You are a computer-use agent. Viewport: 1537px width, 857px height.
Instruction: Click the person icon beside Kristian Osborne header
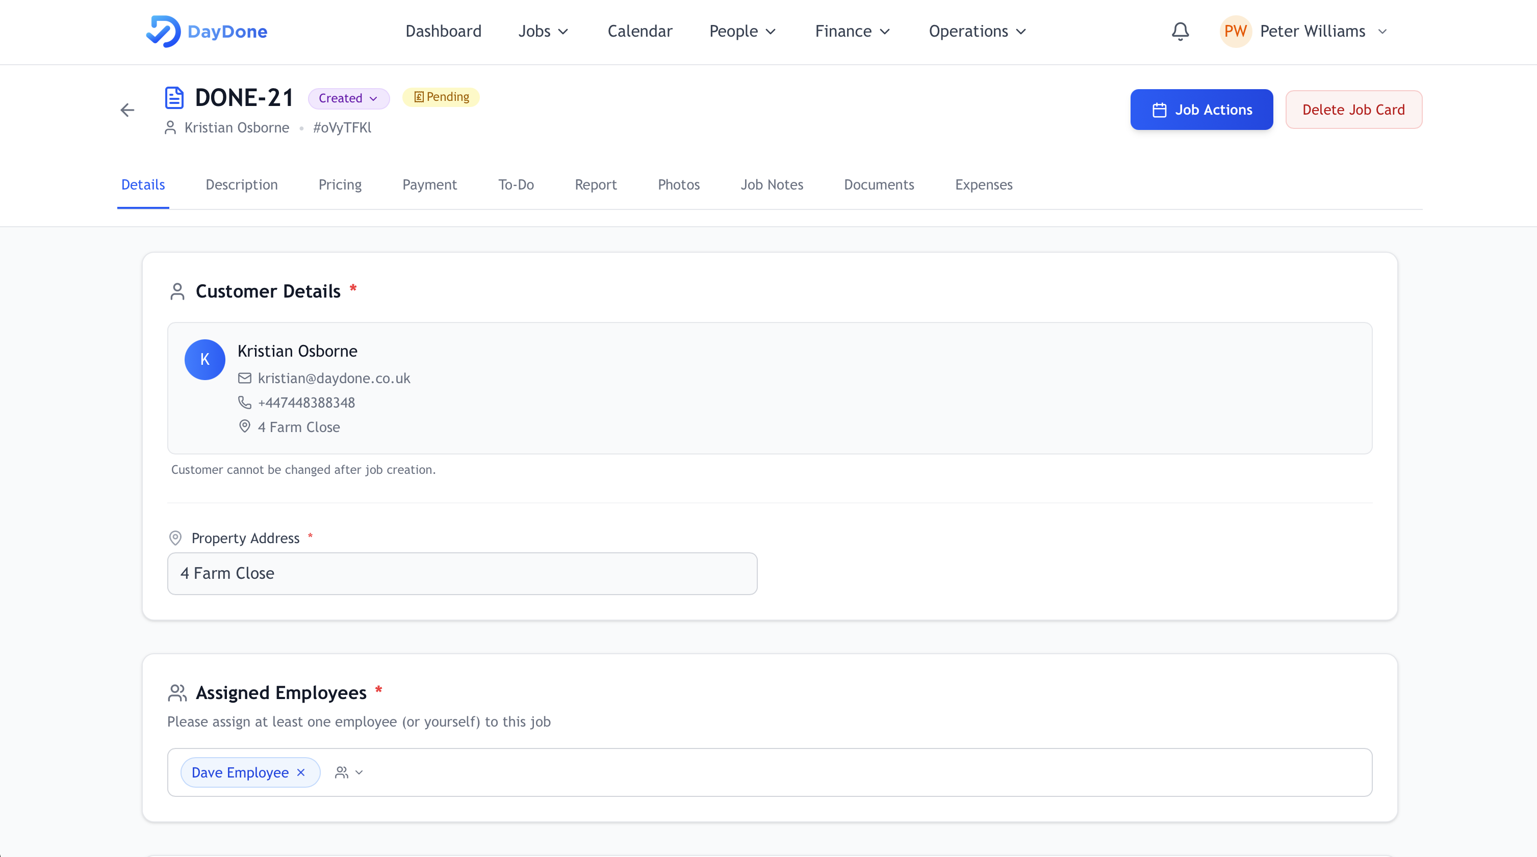point(170,127)
